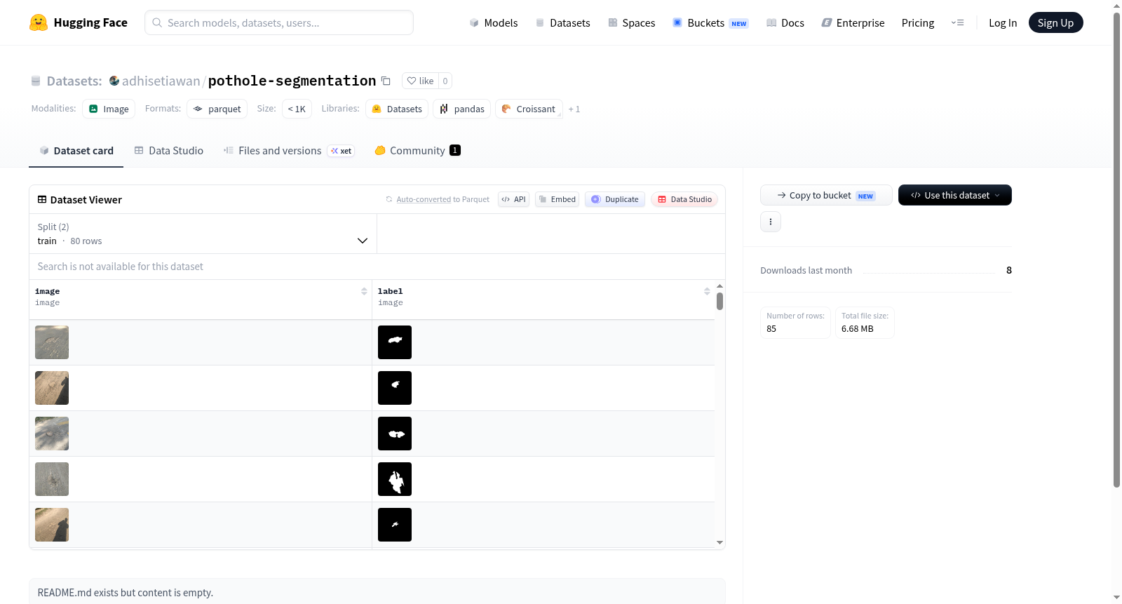This screenshot has width=1122, height=604.
Task: Click the Hugging Face logo icon
Action: [39, 22]
